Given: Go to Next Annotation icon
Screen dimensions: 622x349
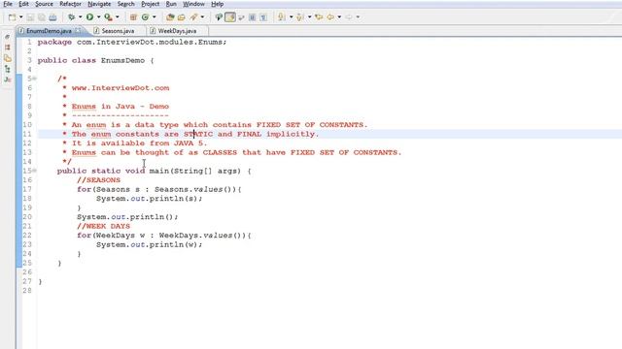Looking at the screenshot, I should [282, 17].
